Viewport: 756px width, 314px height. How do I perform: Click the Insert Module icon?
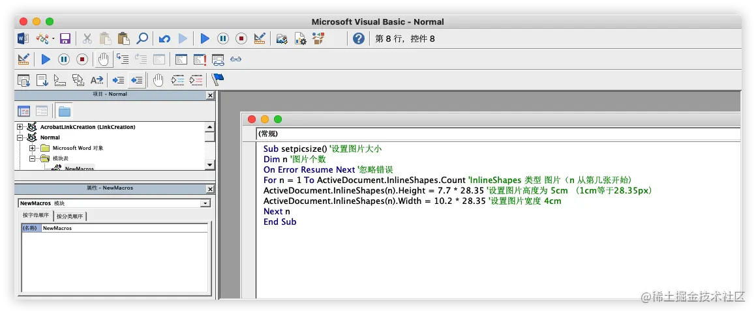click(x=43, y=38)
